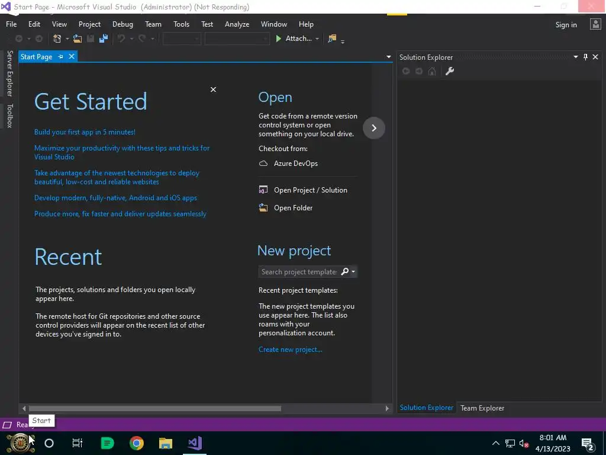Click 'Create new project...' link
Viewport: 606px width, 455px height.
coord(290,350)
